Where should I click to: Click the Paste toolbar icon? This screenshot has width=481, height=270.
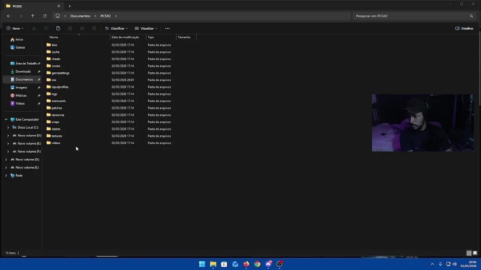58,28
